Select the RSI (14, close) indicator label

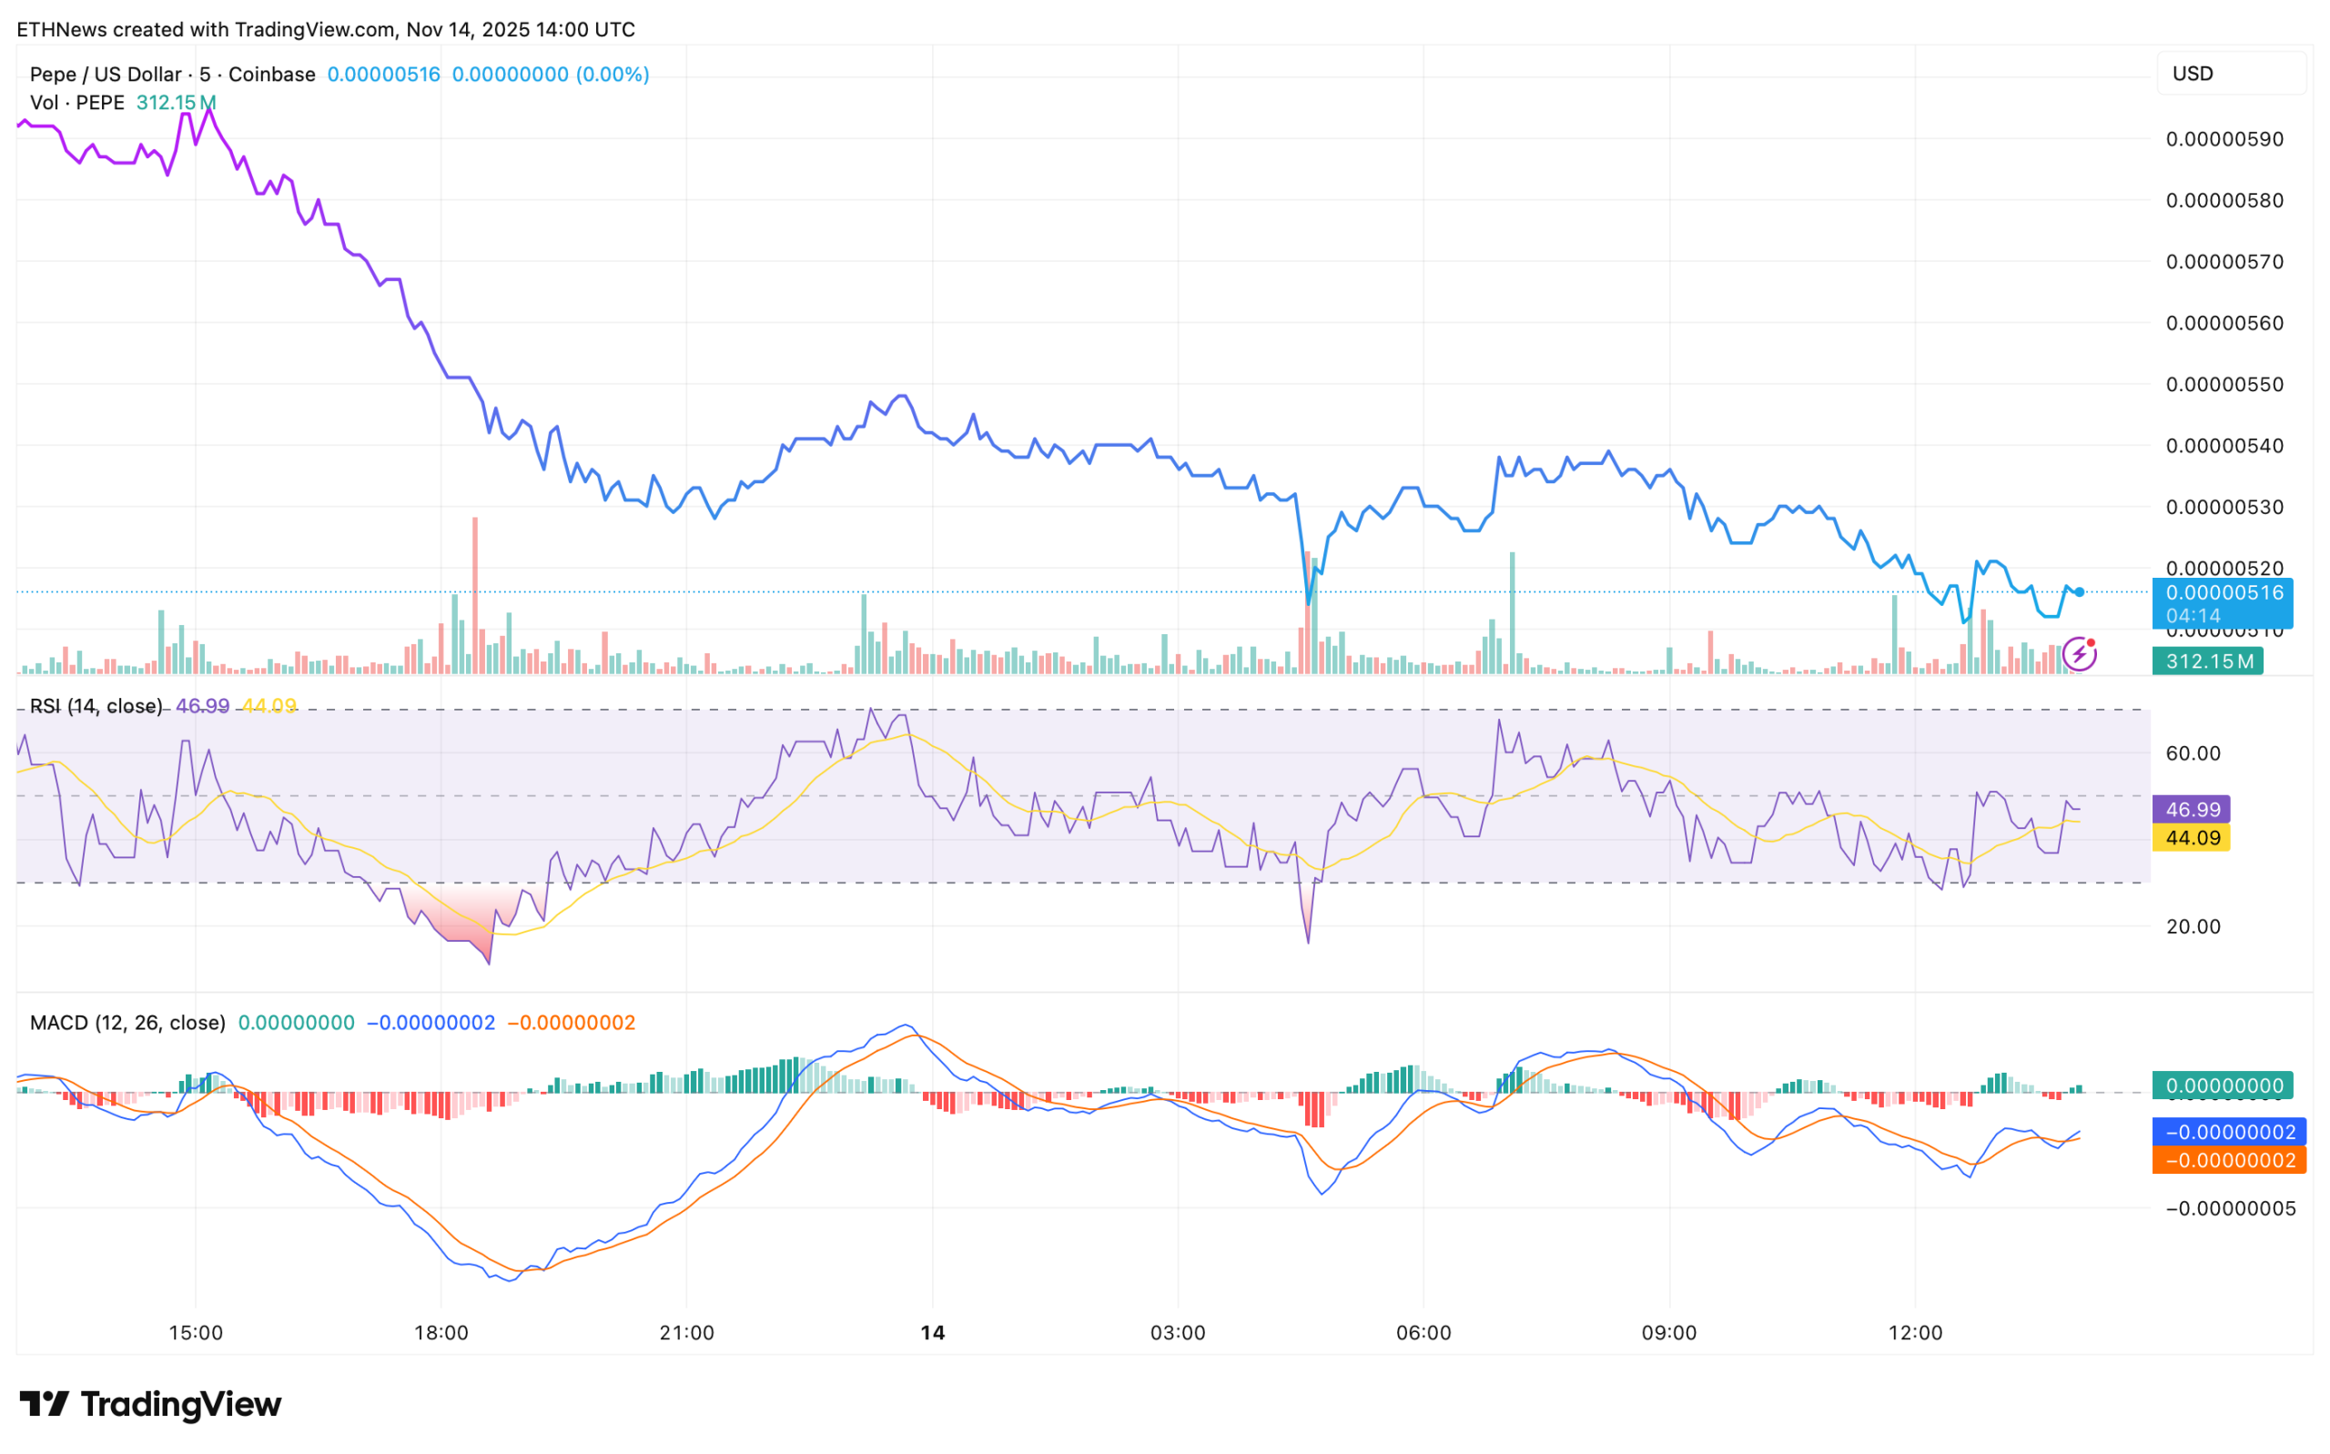[96, 706]
